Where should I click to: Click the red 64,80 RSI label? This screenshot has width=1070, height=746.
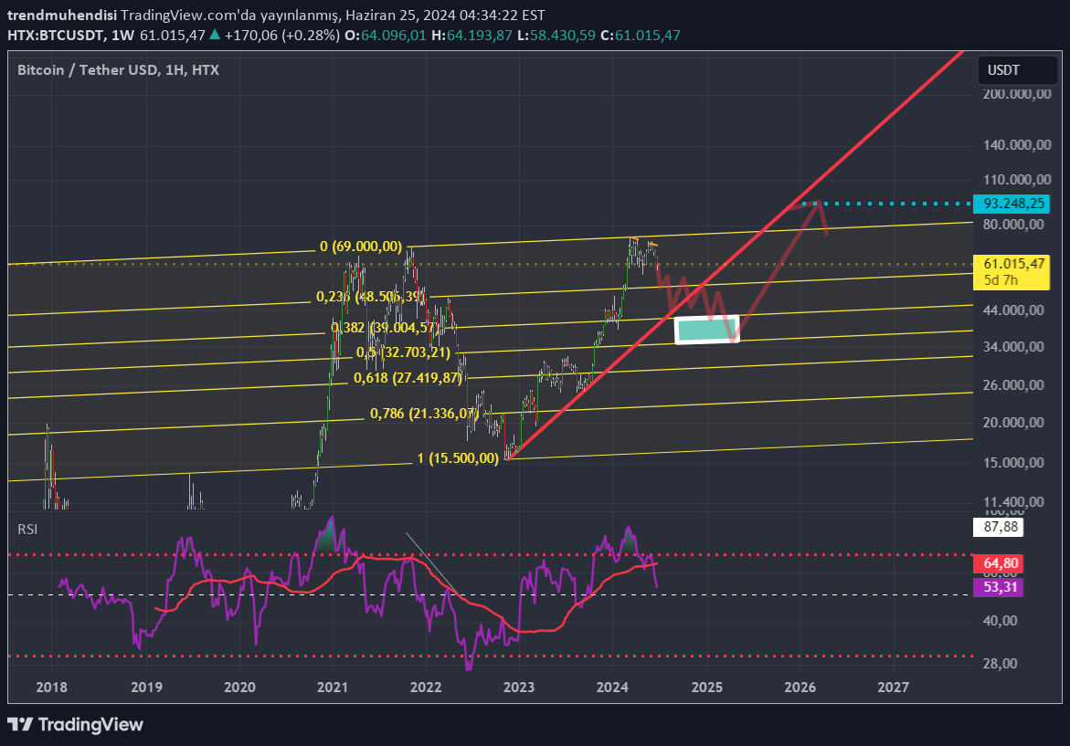(x=999, y=563)
